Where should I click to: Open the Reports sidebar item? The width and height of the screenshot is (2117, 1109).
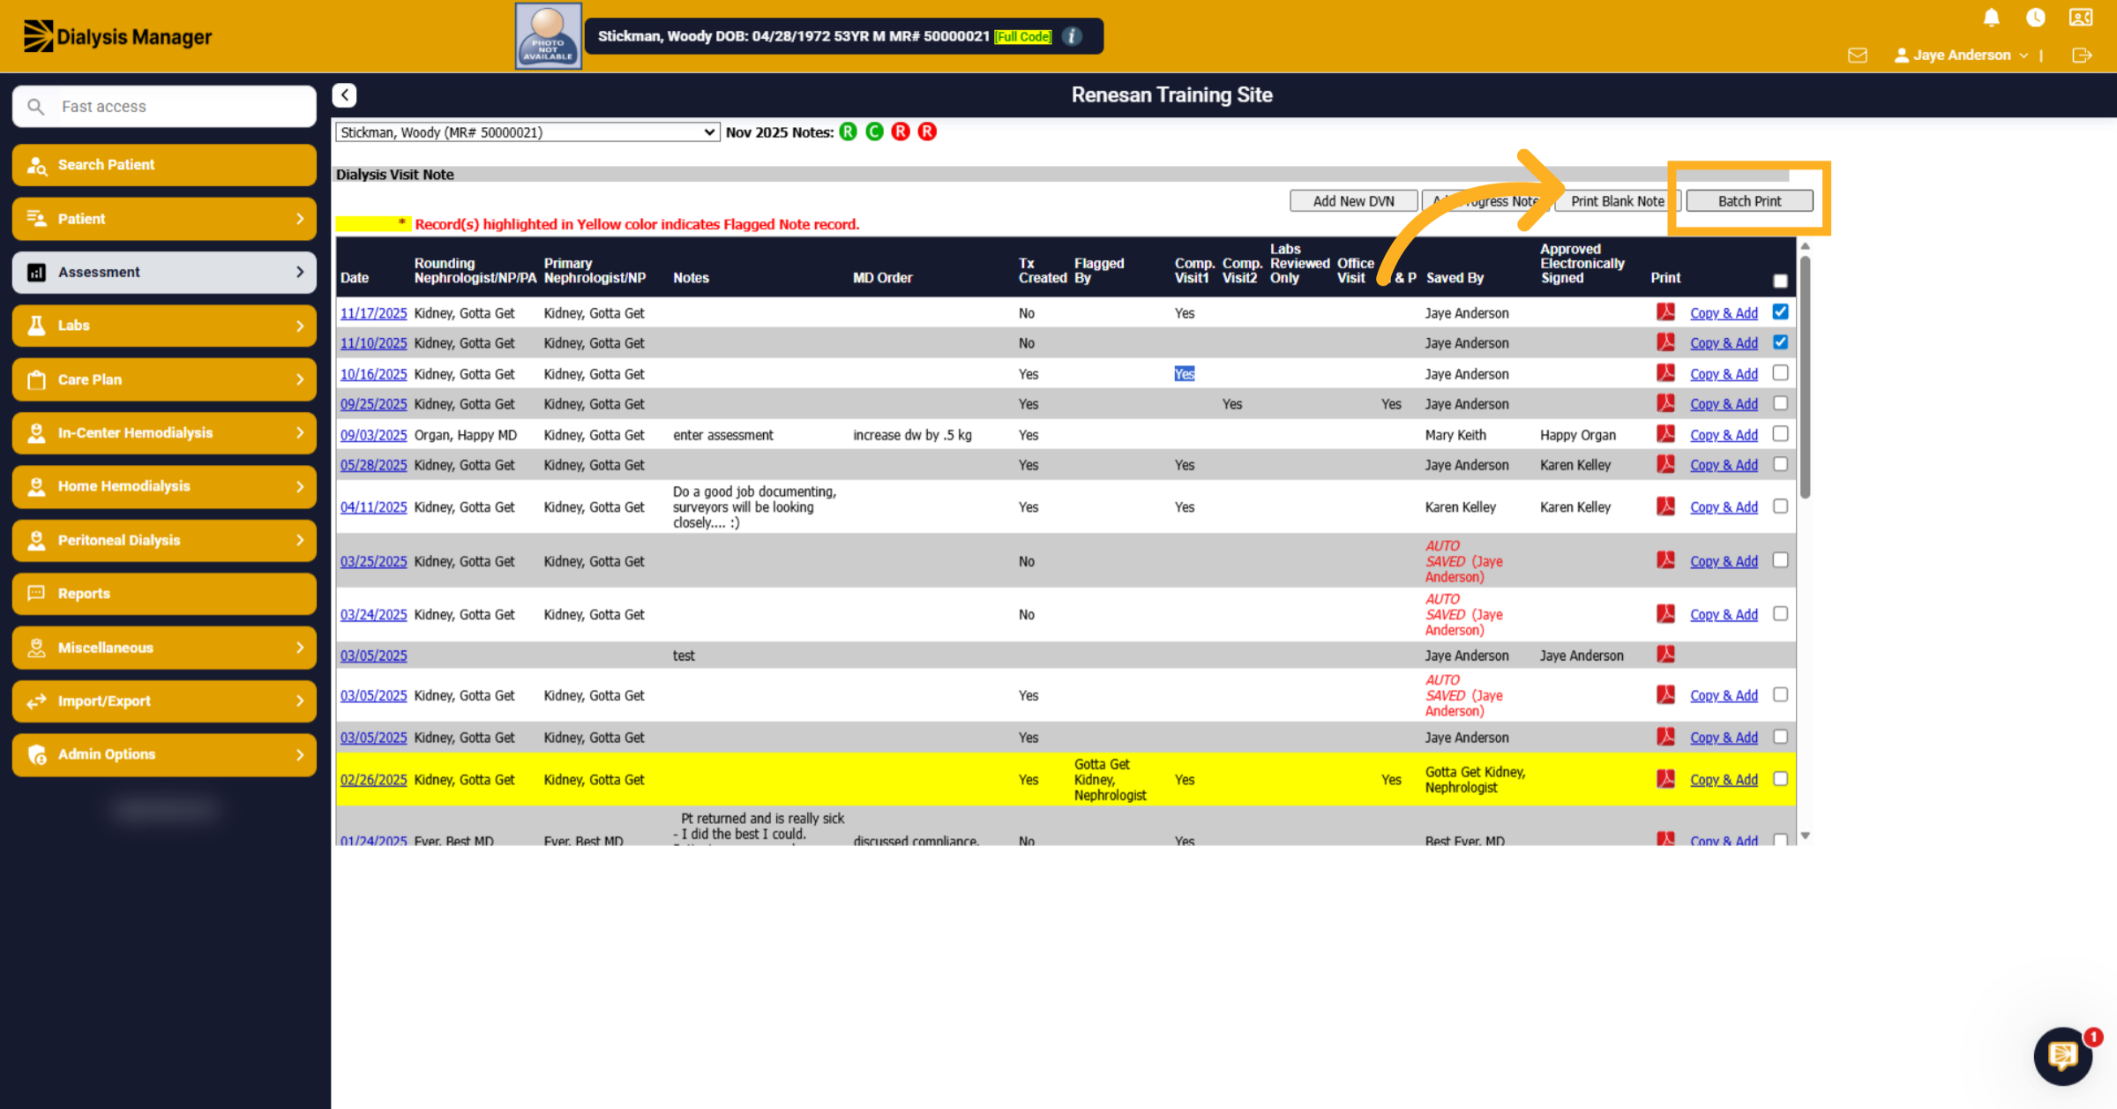point(164,594)
